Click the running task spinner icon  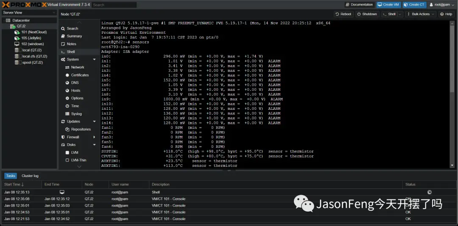point(429,192)
